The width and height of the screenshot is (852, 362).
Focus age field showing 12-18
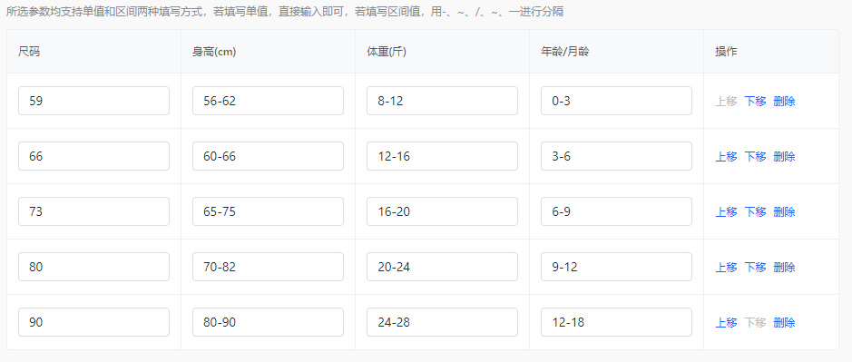pos(616,323)
